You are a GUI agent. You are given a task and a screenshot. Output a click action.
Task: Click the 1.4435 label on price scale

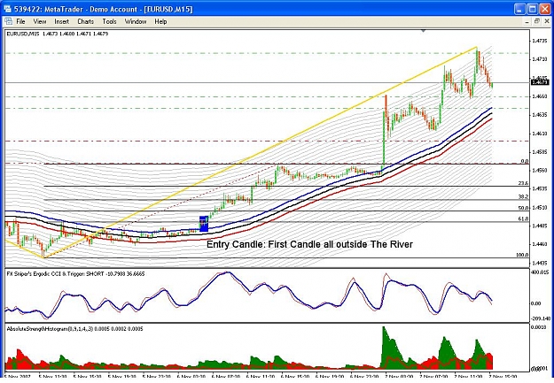540,263
